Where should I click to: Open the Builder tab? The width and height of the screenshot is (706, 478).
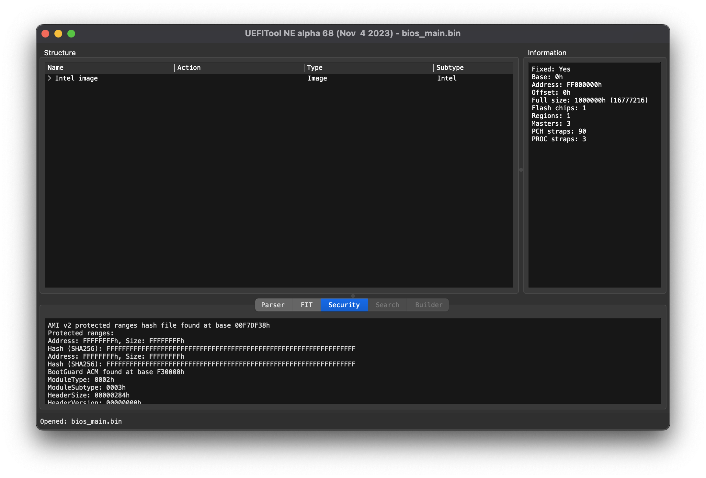coord(428,305)
